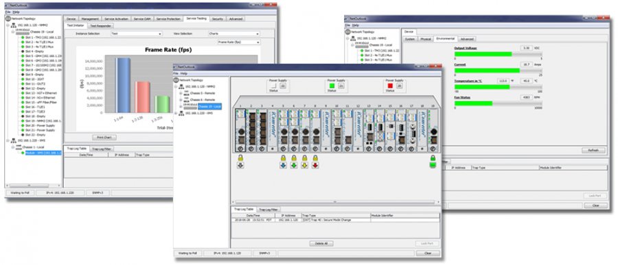Image resolution: width=618 pixels, height=265 pixels.
Task: Click the Current green level bar
Action: (487, 71)
